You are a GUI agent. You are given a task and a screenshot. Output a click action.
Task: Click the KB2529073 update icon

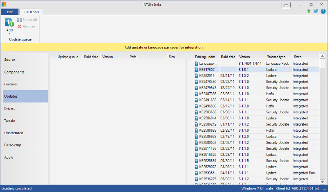(x=196, y=167)
